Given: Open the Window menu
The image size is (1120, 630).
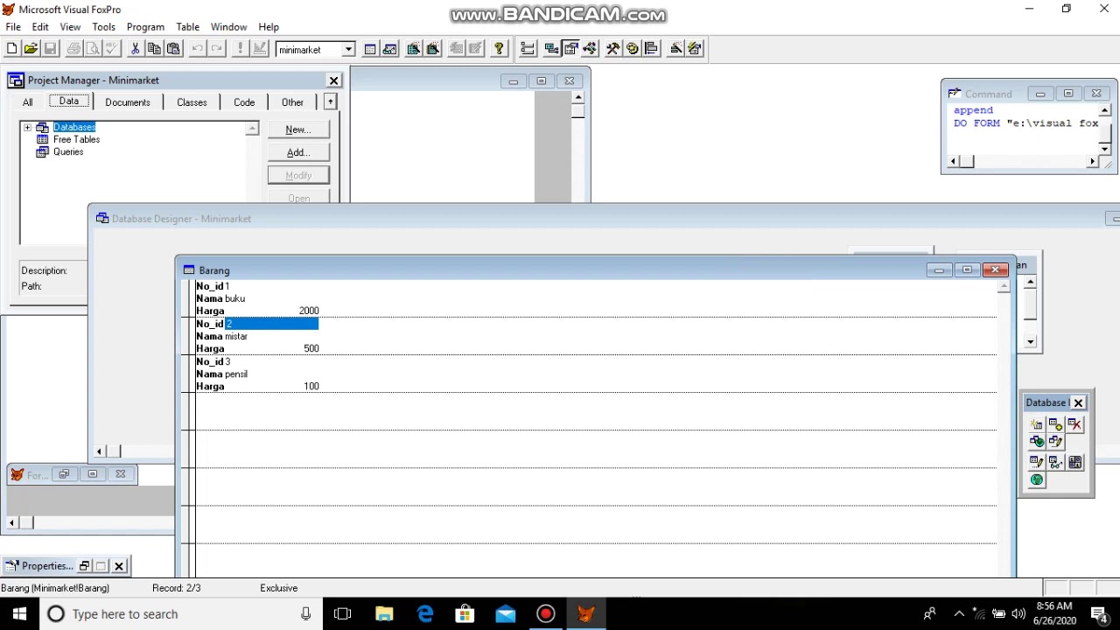Looking at the screenshot, I should point(228,27).
